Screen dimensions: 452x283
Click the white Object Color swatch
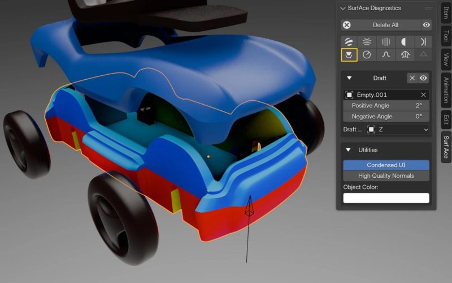386,198
